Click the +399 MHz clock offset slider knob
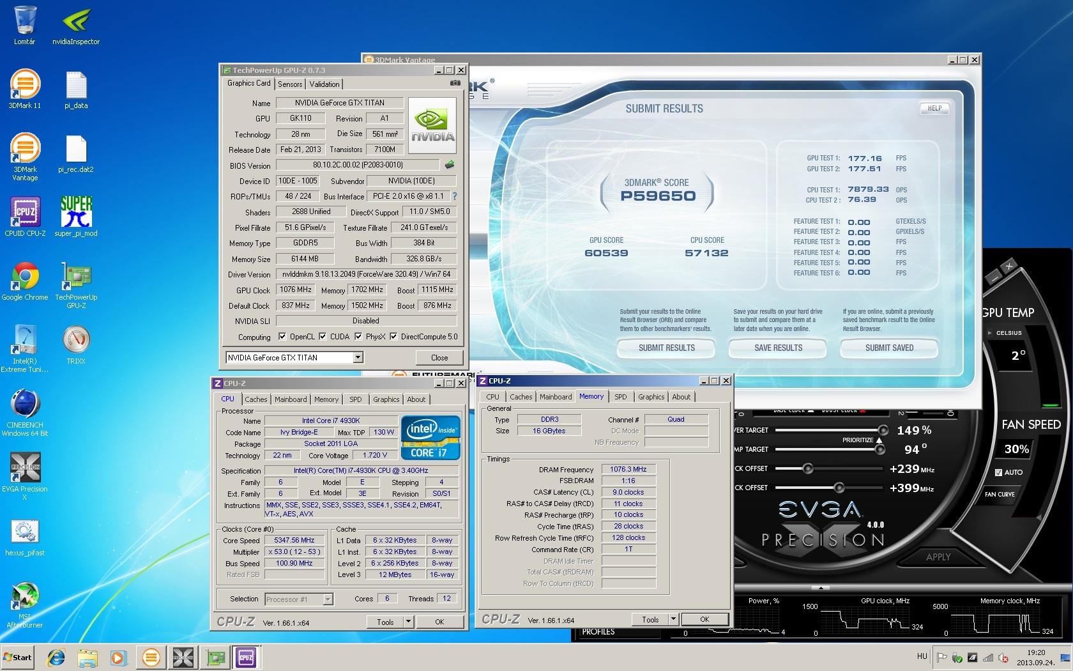This screenshot has width=1073, height=671. (839, 488)
